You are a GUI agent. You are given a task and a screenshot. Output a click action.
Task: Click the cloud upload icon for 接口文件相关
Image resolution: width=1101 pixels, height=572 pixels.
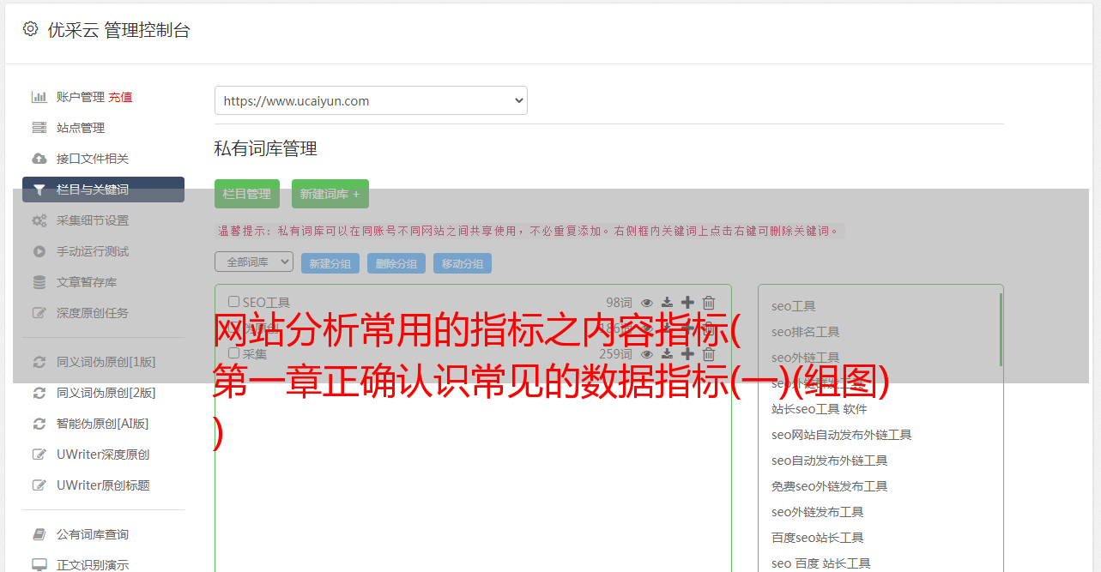point(39,159)
